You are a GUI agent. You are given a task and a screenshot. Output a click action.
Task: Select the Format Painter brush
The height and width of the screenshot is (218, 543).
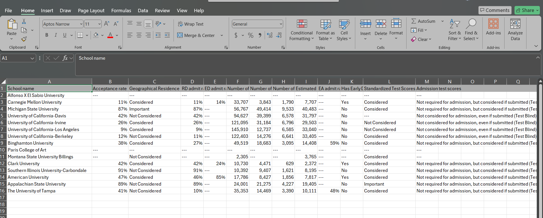[x=24, y=39]
